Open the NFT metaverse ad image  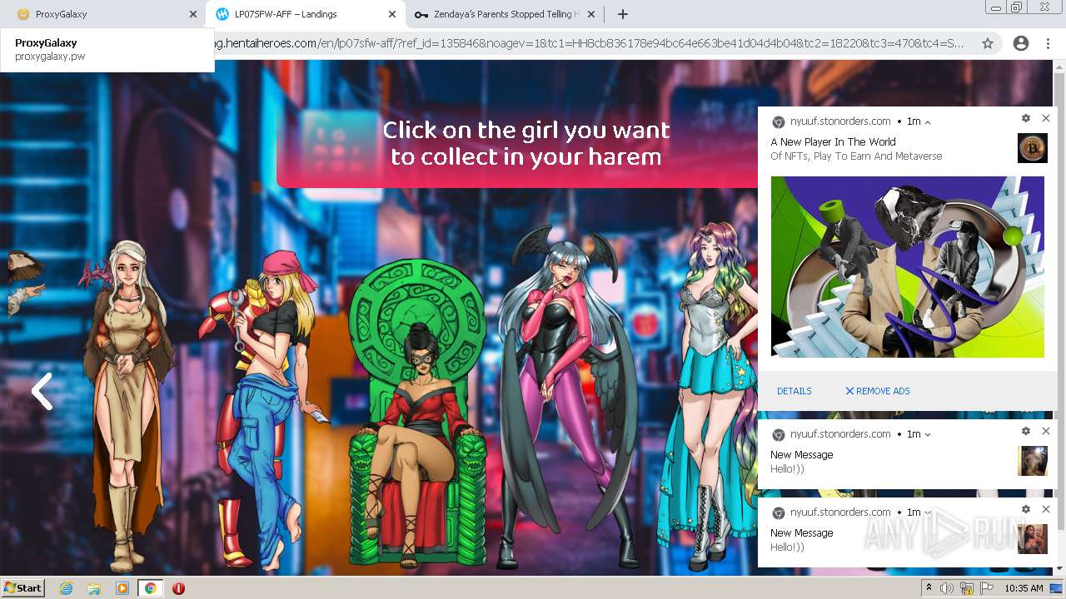908,267
